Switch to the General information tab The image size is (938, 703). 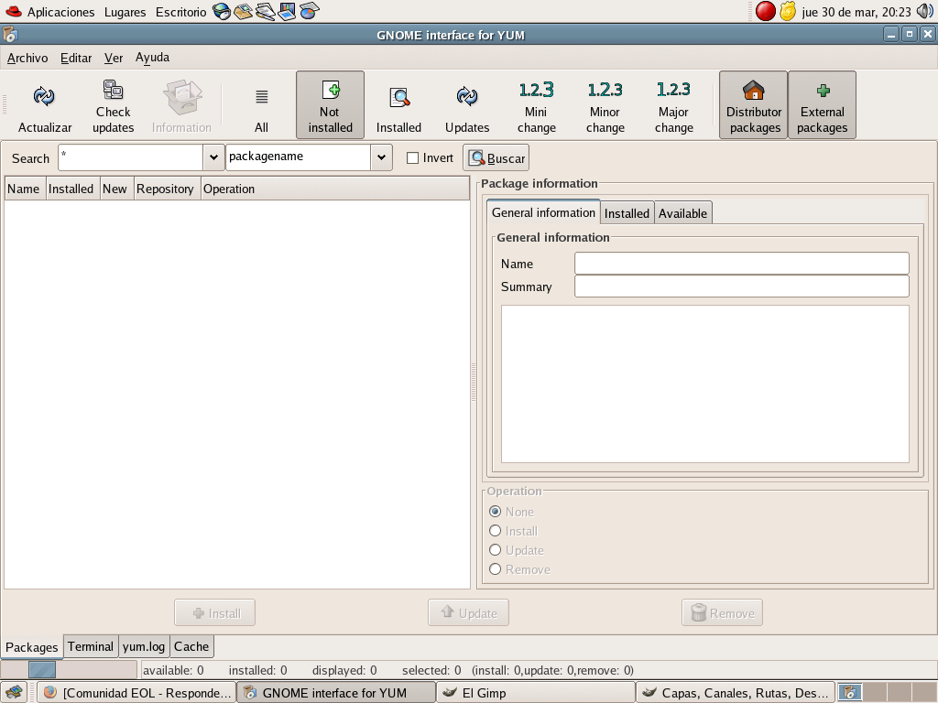click(543, 212)
